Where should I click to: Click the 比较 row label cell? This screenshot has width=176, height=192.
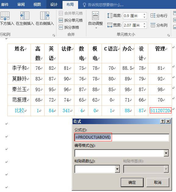coord(19,111)
